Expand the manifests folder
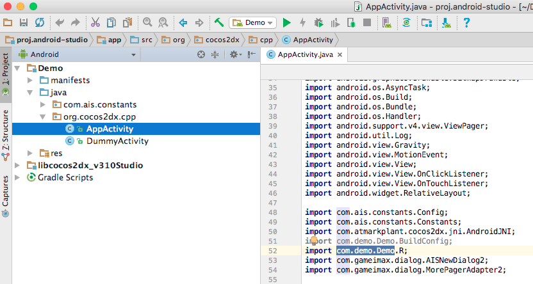533x284 pixels. click(30, 80)
